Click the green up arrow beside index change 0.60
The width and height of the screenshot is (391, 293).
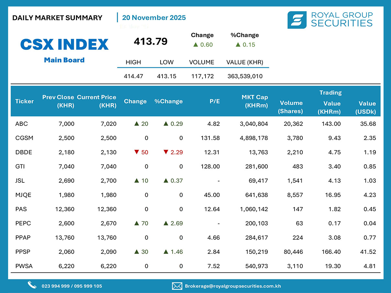[195, 45]
